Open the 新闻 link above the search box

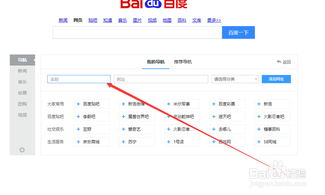point(63,20)
